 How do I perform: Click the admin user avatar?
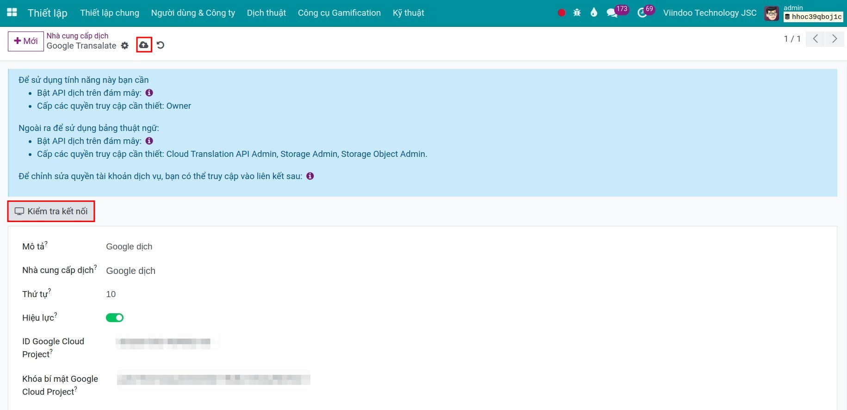click(x=772, y=13)
